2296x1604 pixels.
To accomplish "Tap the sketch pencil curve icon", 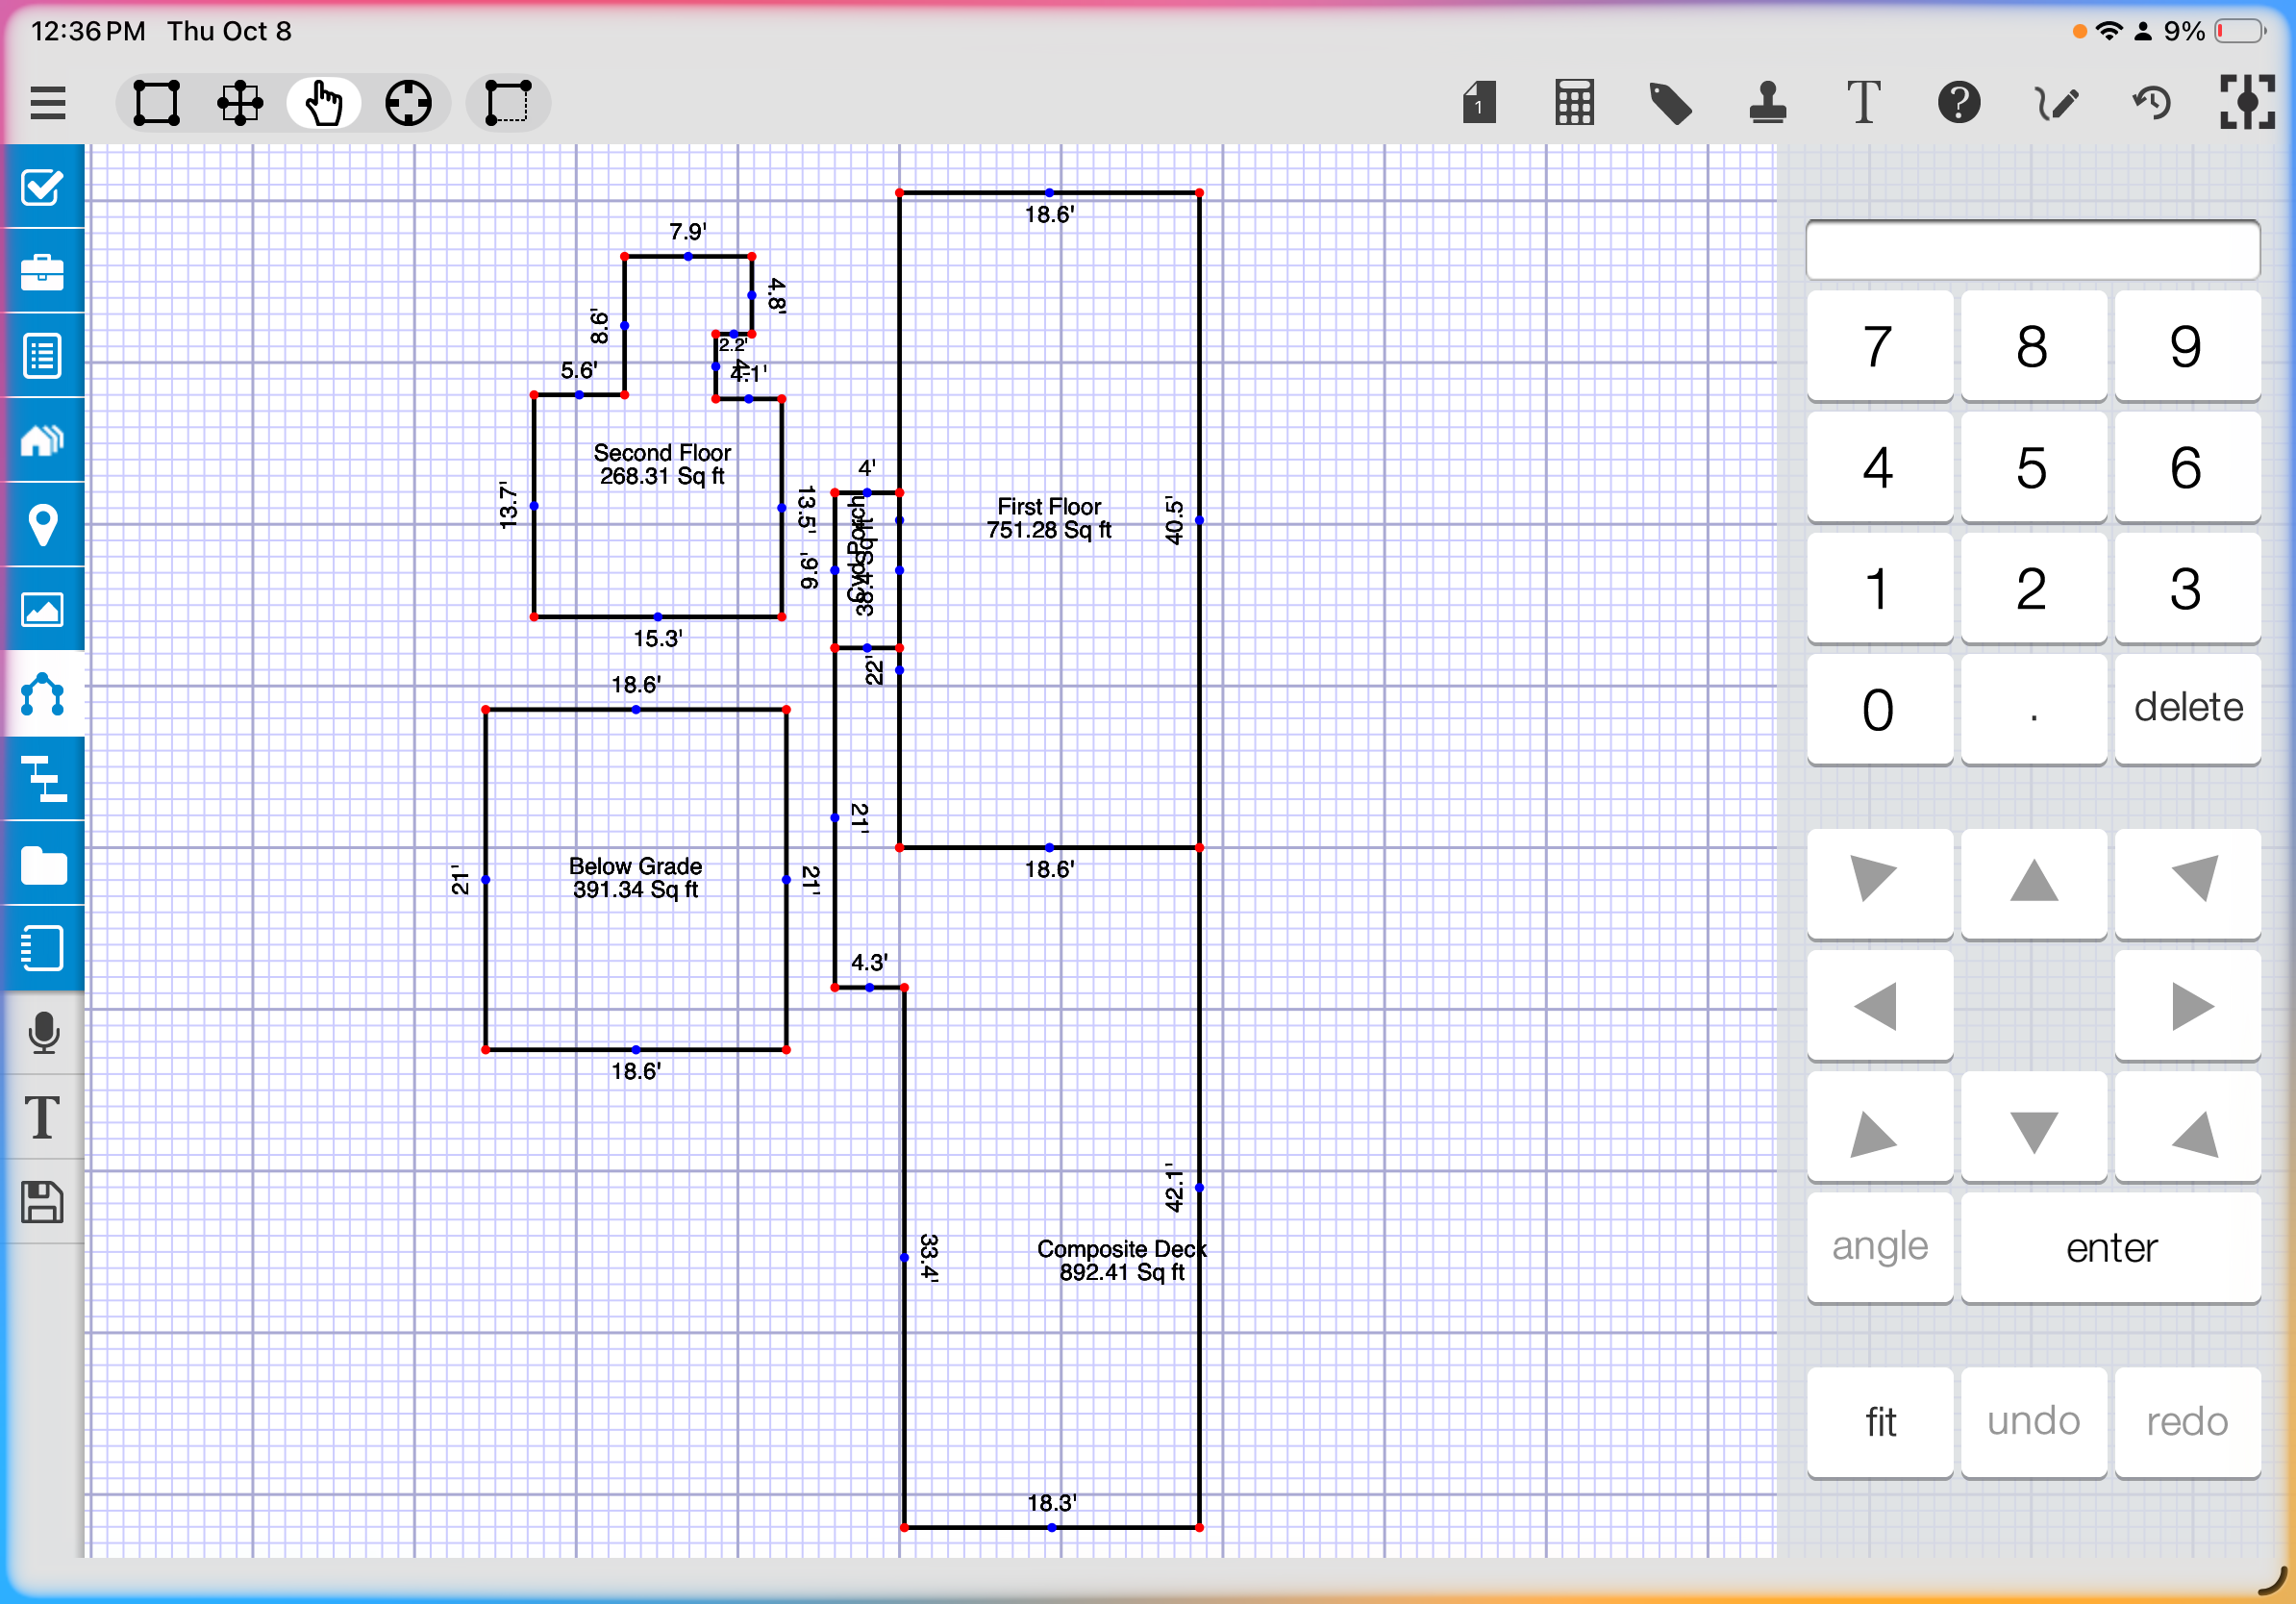I will [x=2056, y=103].
